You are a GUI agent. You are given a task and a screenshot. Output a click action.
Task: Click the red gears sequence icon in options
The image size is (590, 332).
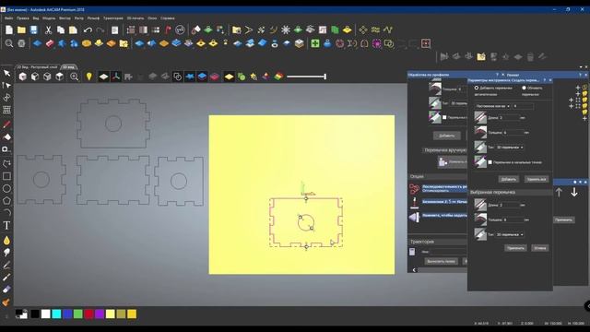click(x=414, y=188)
